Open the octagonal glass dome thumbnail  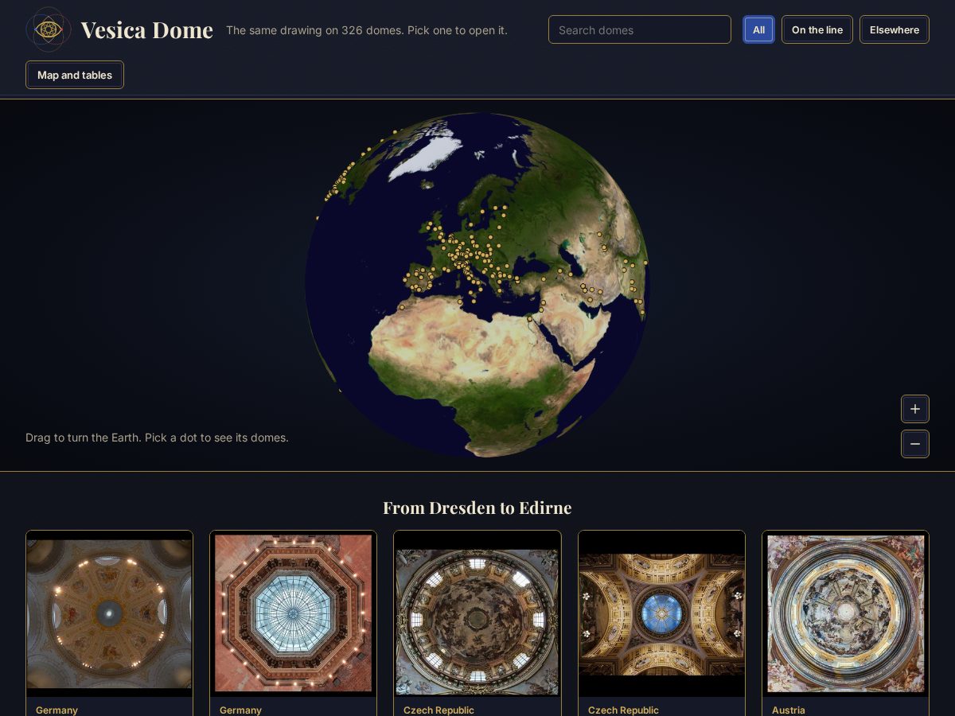pyautogui.click(x=293, y=613)
